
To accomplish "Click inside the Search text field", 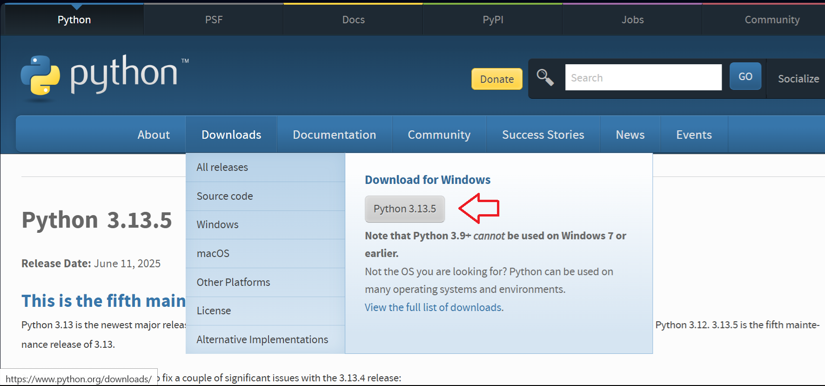I will coord(643,77).
